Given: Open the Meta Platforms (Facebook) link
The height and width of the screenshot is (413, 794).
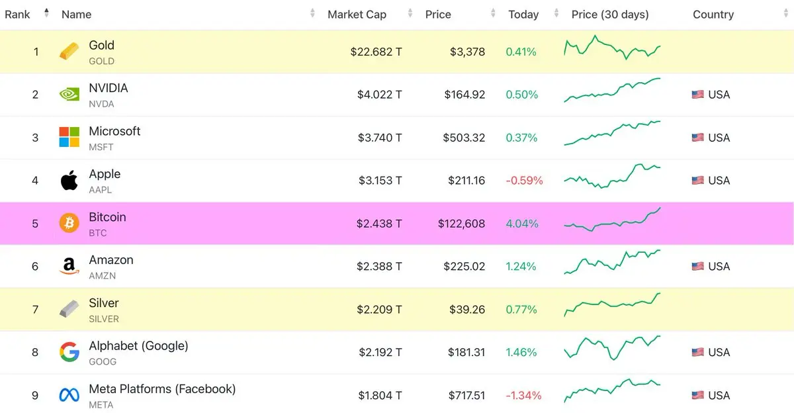Looking at the screenshot, I should point(162,389).
